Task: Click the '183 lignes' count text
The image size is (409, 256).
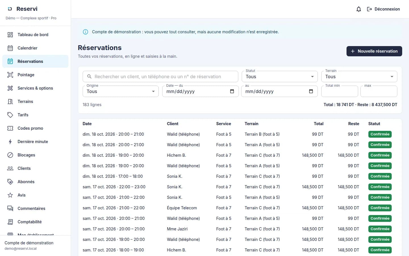Action: pos(92,105)
